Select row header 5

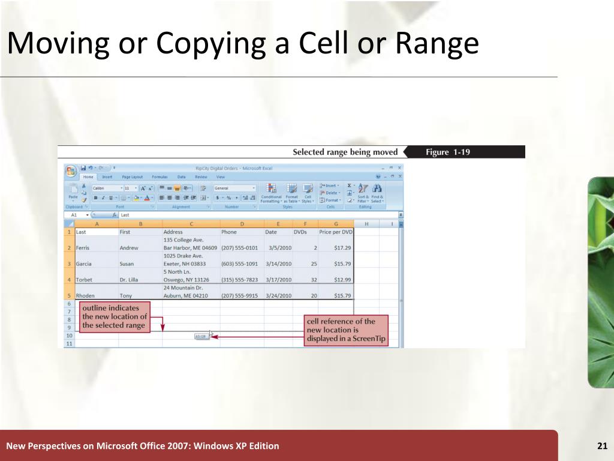(70, 292)
